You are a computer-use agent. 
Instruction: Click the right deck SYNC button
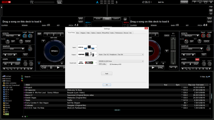tap(160, 67)
